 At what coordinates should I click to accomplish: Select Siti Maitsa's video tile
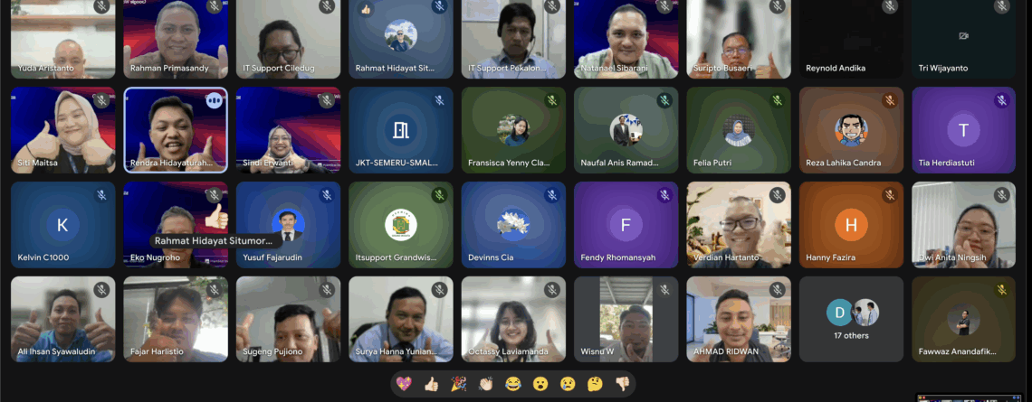(62, 129)
